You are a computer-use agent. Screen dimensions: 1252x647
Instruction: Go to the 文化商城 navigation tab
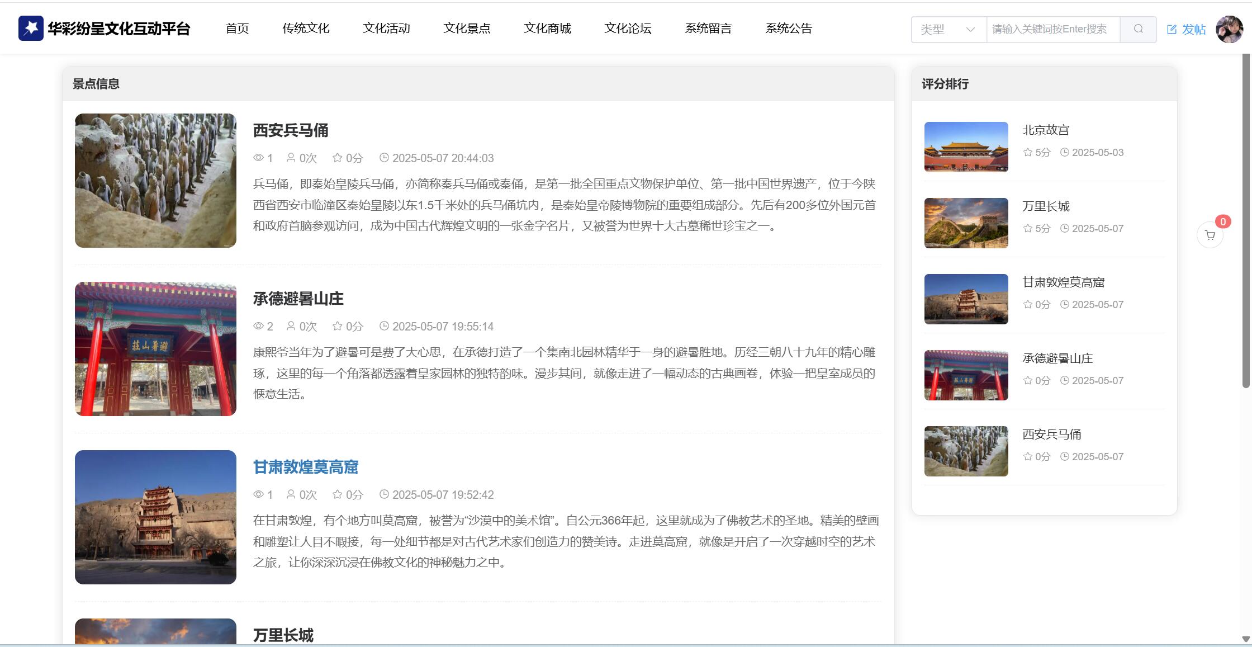pos(547,29)
